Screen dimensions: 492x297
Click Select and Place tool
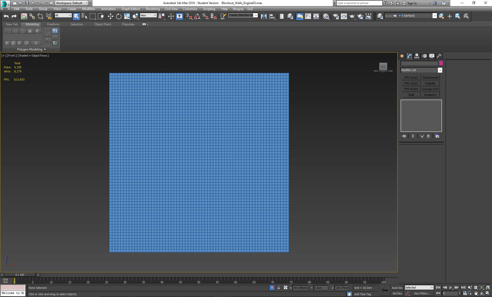135,16
